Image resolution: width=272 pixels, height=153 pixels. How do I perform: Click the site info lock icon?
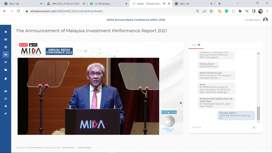(26, 11)
